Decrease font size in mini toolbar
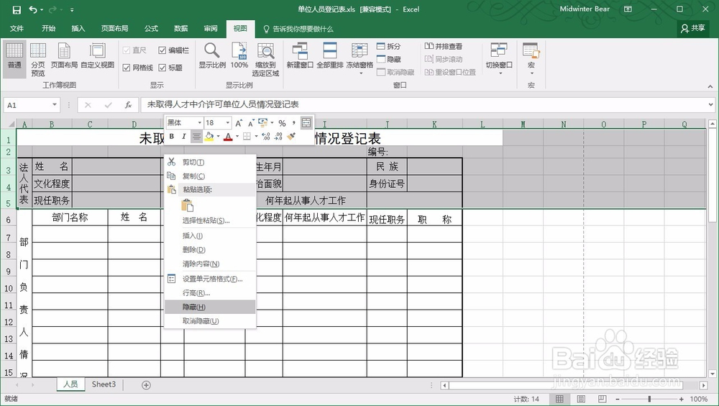The width and height of the screenshot is (719, 406). (x=250, y=123)
